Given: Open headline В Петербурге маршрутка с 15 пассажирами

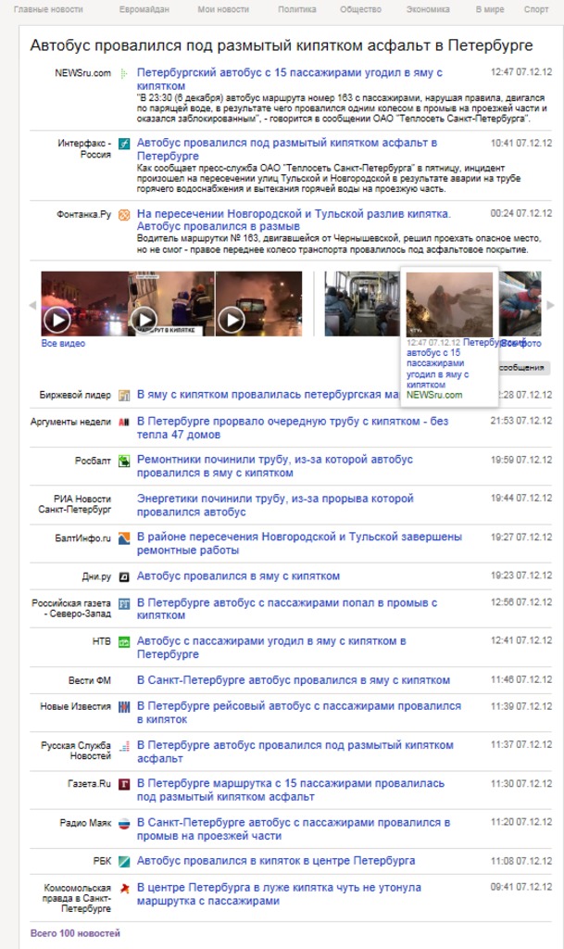Looking at the screenshot, I should (290, 790).
